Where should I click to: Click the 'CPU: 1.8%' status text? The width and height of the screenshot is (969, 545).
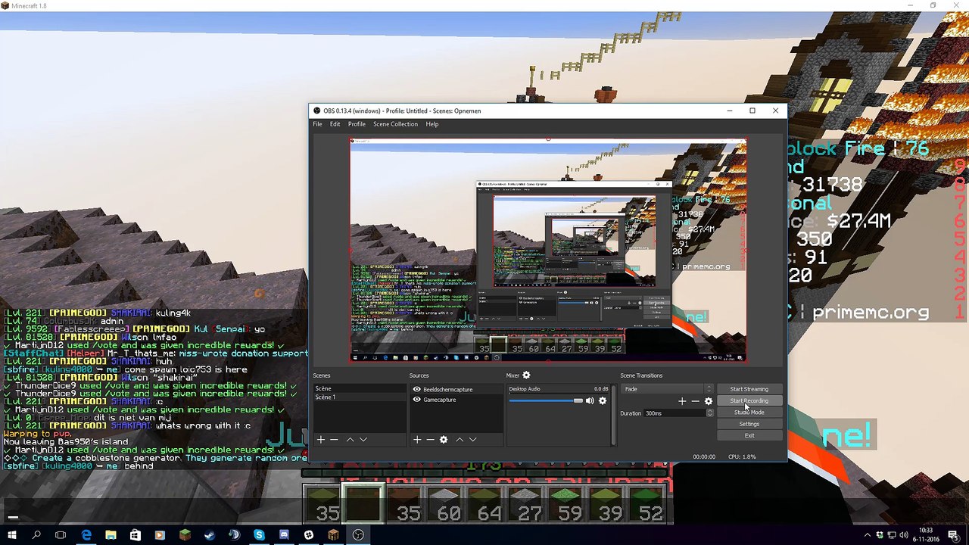[x=742, y=457]
